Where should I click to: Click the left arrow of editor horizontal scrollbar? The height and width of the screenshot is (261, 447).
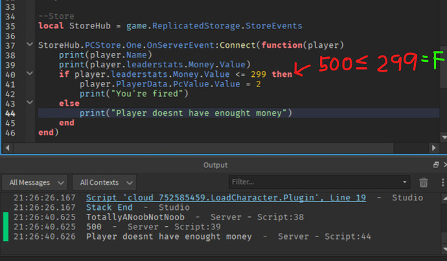tap(7, 148)
